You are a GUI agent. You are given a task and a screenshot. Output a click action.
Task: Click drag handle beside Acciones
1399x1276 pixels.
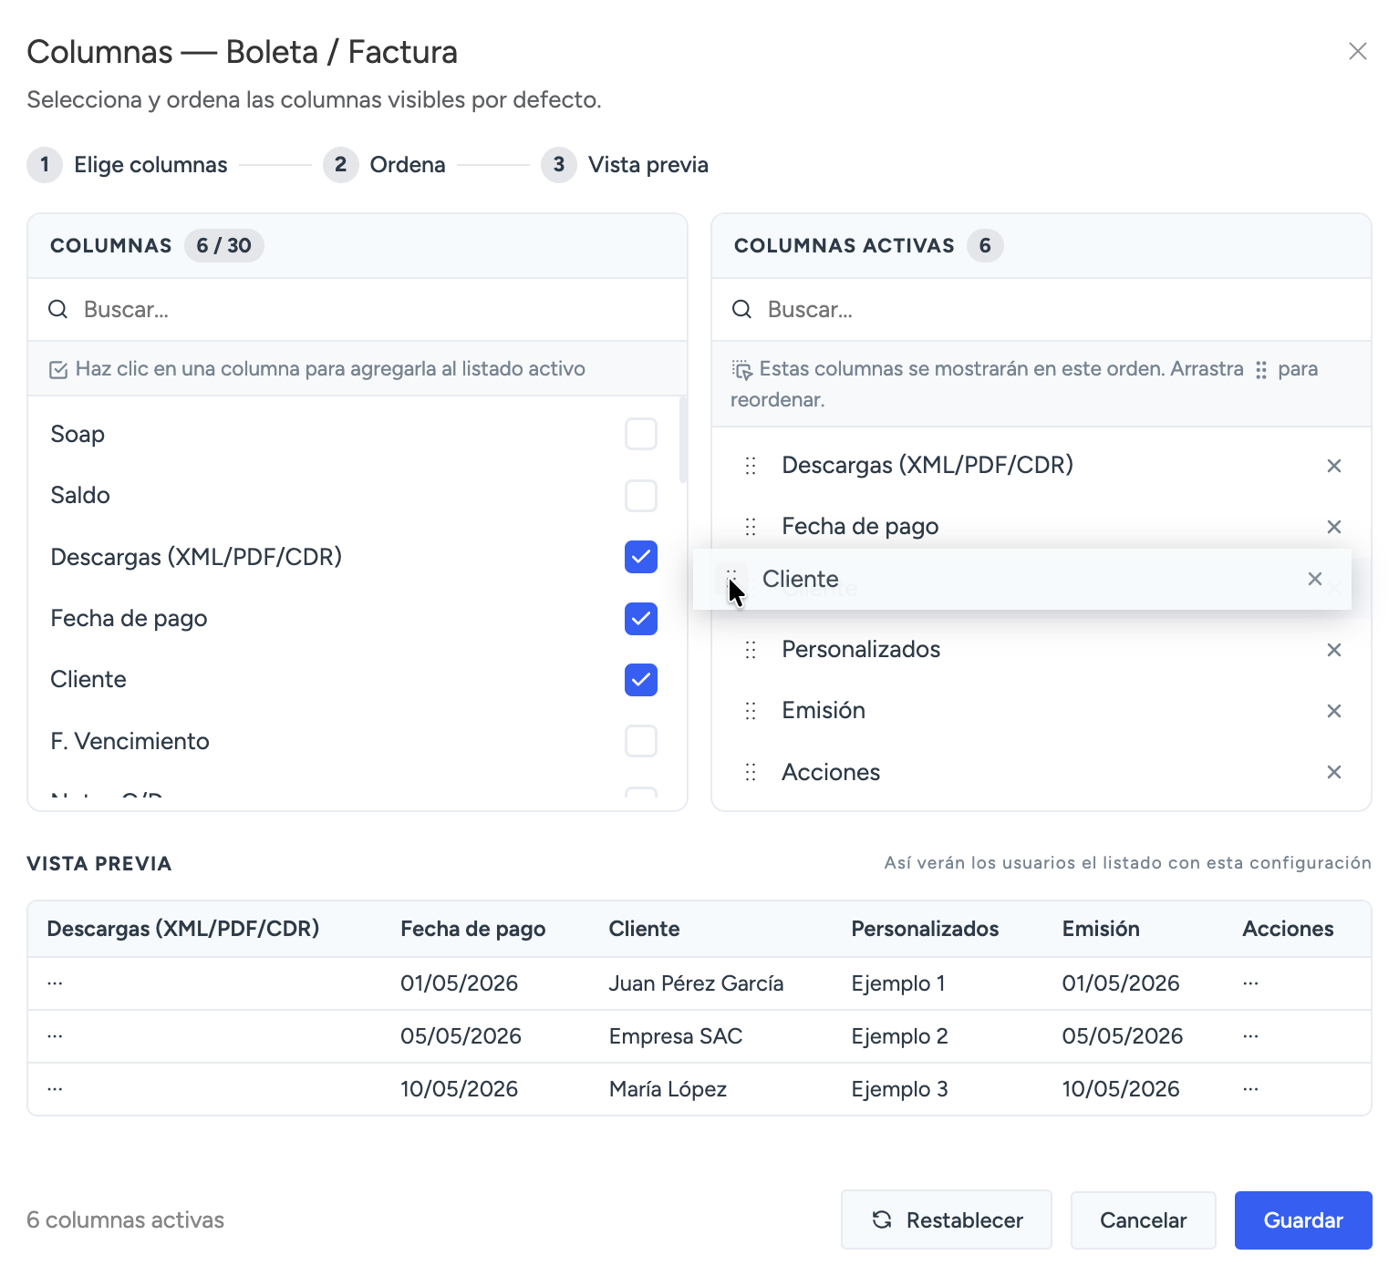(x=751, y=773)
